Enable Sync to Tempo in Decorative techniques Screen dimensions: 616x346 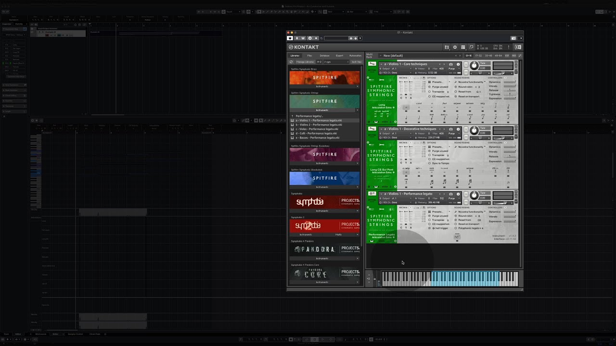438,163
